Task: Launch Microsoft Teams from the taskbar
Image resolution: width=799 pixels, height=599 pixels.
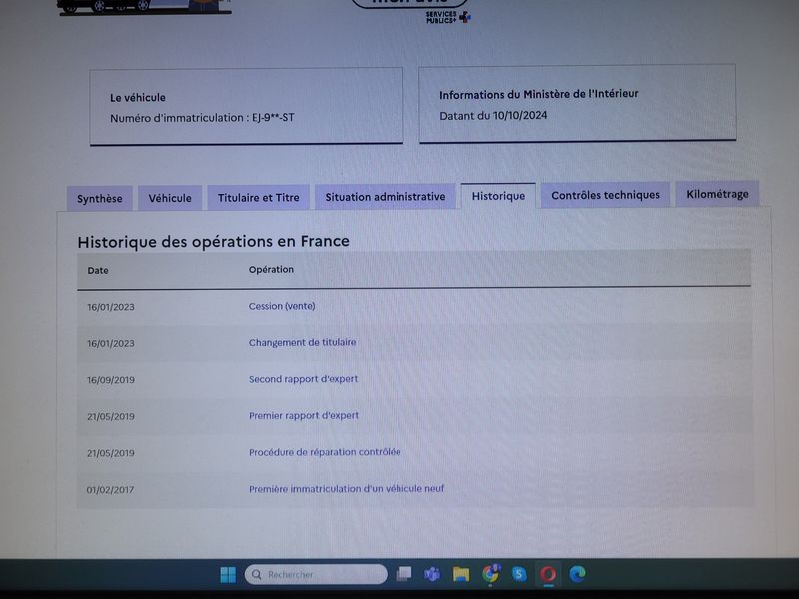Action: [432, 574]
